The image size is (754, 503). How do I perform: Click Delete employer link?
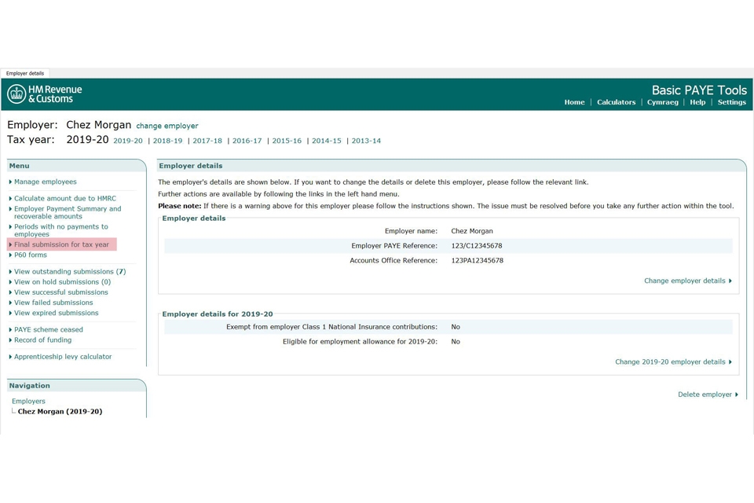click(x=706, y=395)
